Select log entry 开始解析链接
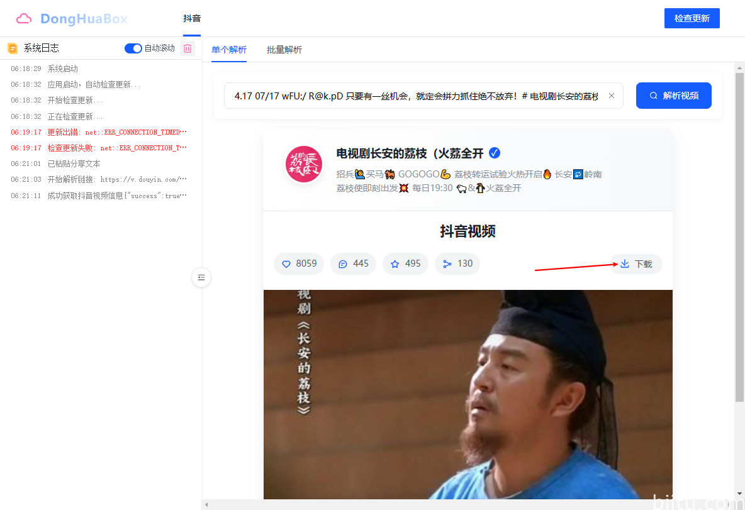Image resolution: width=745 pixels, height=510 pixels. point(99,179)
